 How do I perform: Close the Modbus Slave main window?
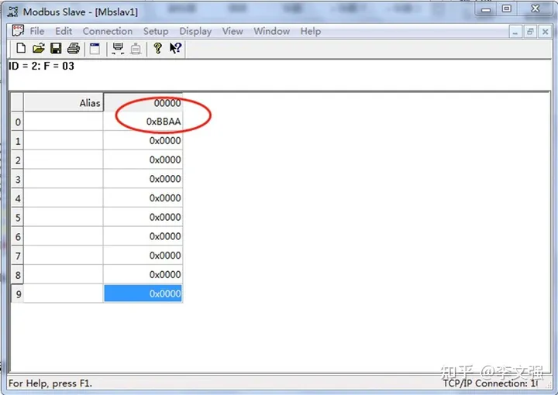536,9
